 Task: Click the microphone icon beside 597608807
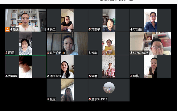coord(131,53)
